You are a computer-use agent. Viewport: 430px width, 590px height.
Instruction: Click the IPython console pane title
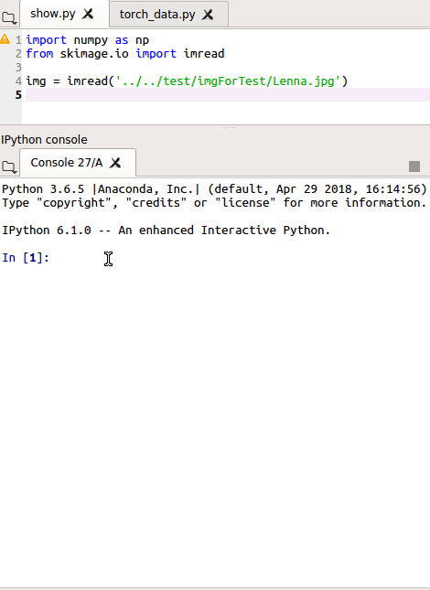click(45, 140)
